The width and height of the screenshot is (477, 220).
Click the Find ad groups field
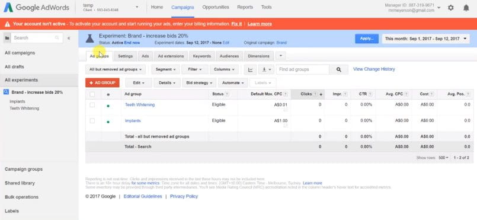click(x=303, y=70)
